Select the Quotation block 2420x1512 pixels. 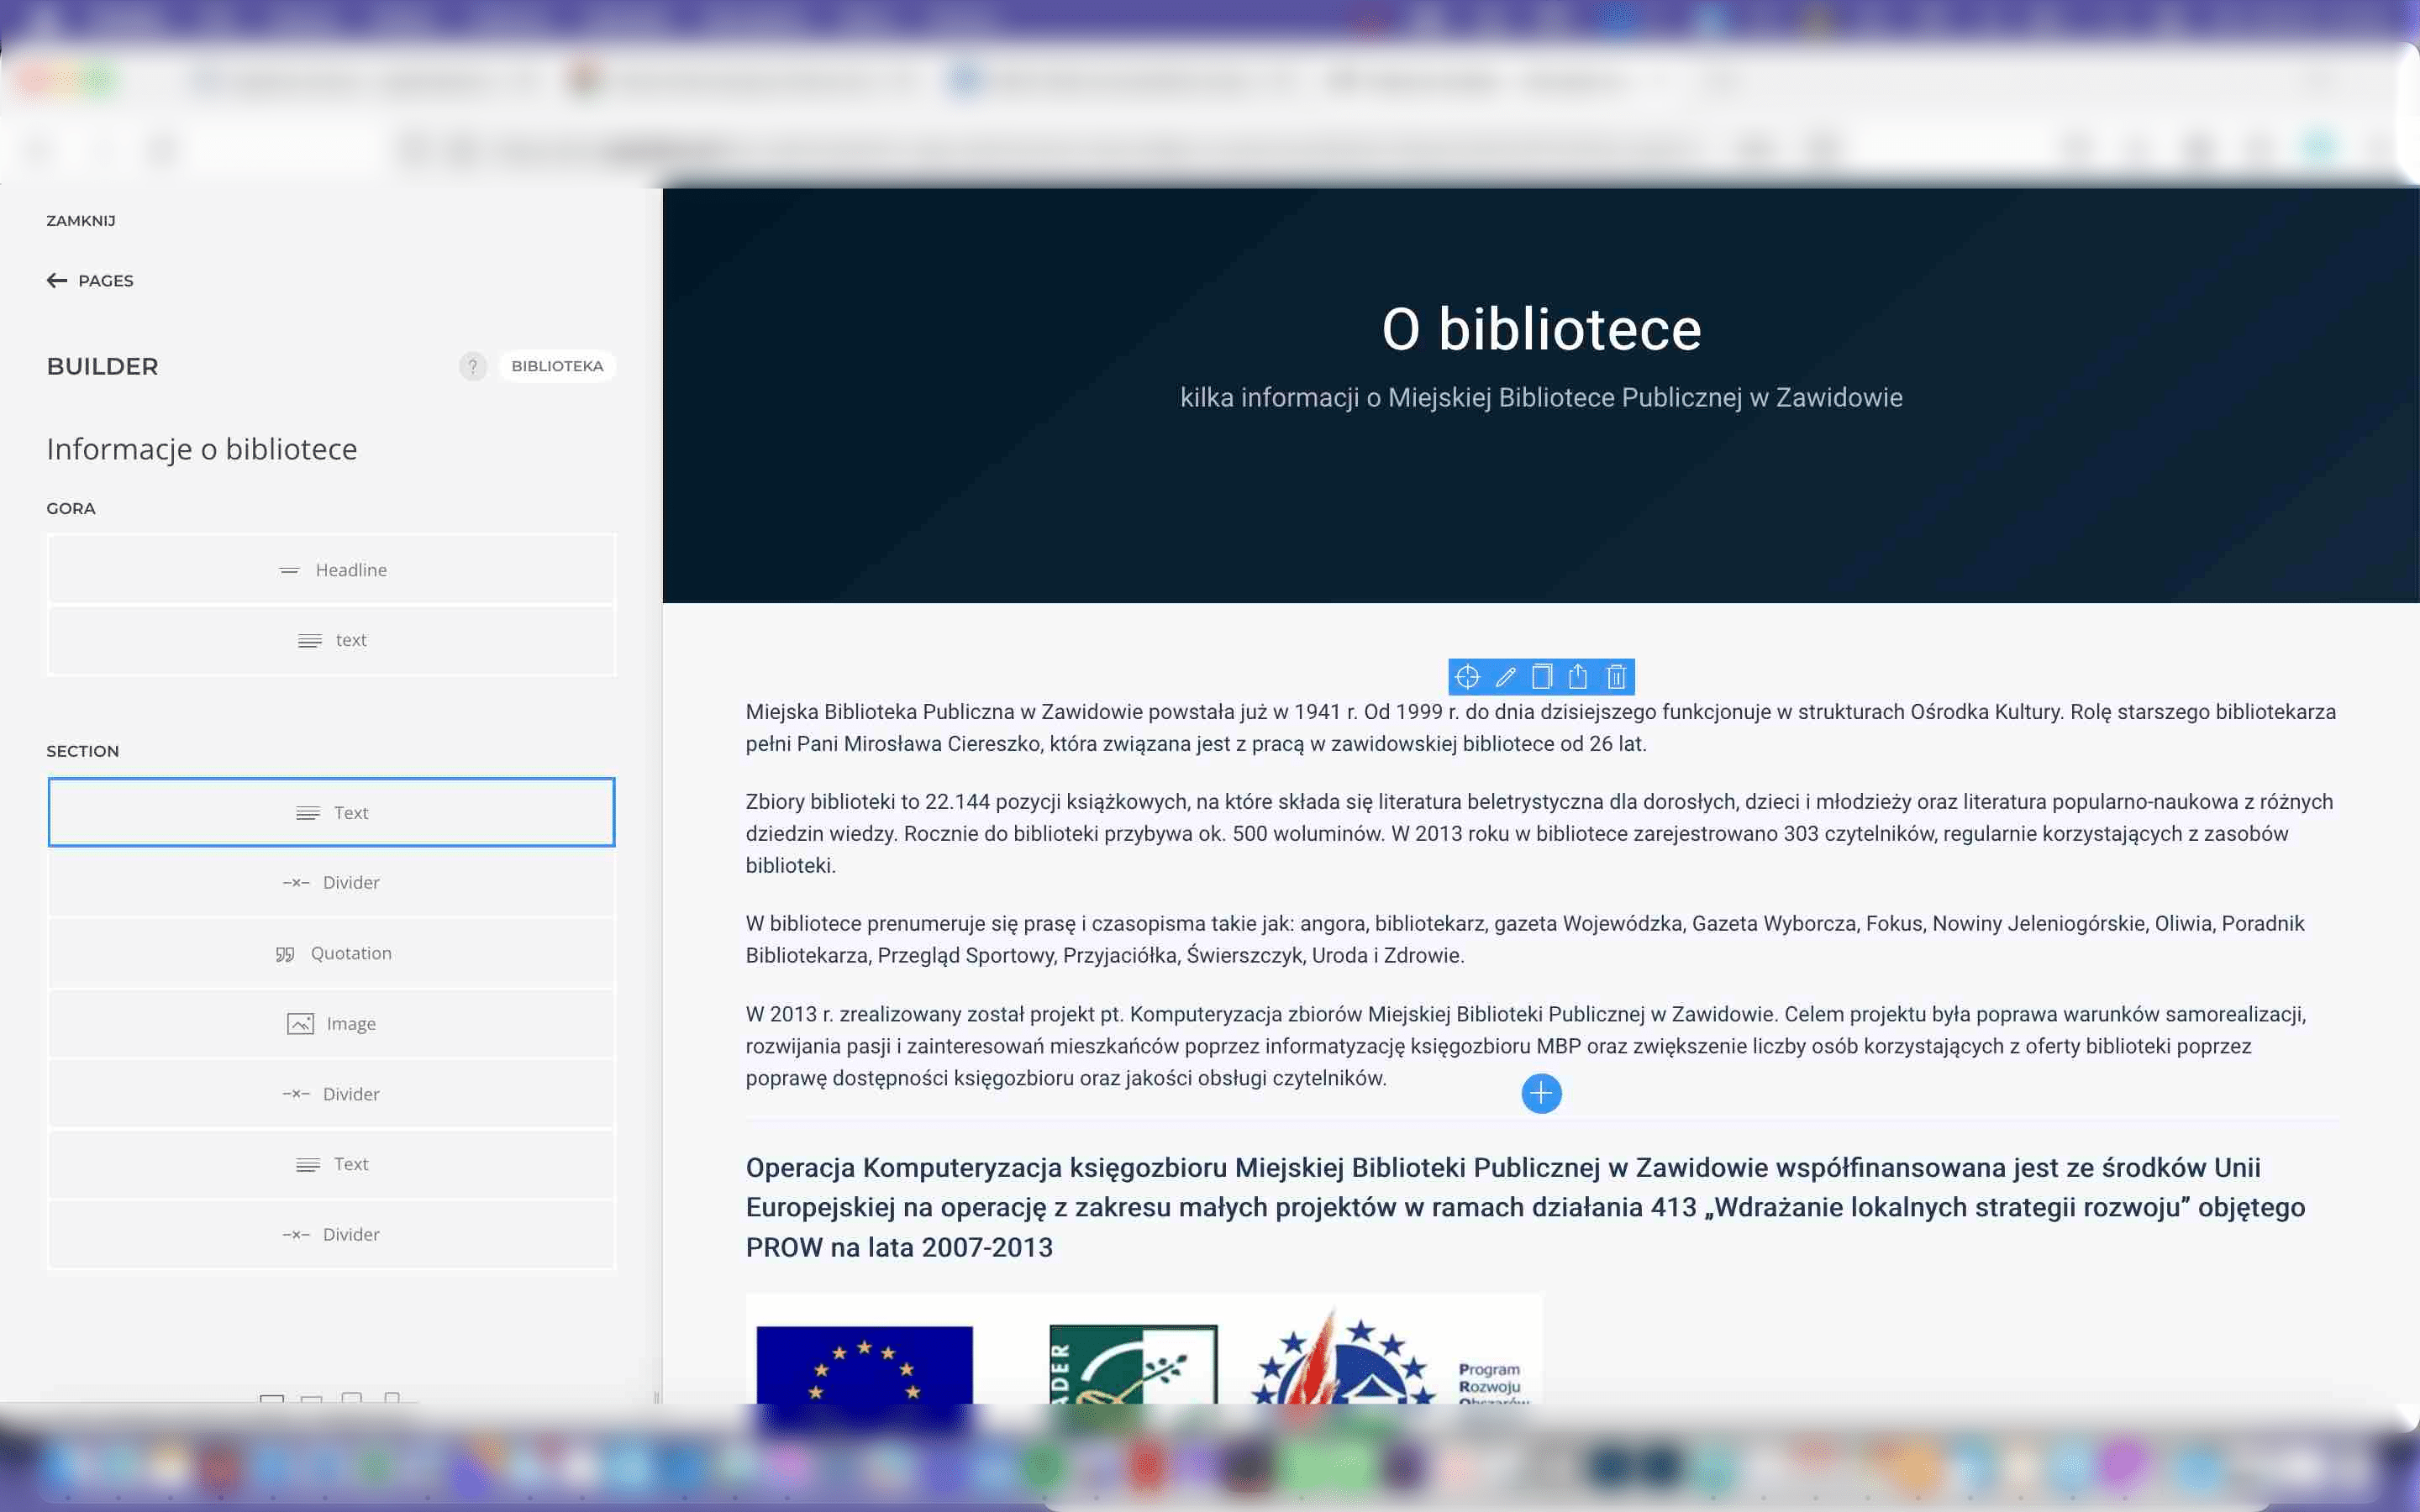pos(331,953)
